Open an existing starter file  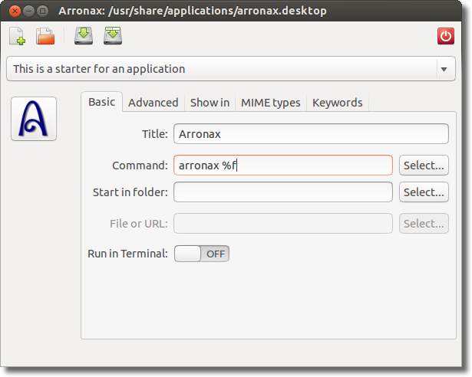point(45,36)
